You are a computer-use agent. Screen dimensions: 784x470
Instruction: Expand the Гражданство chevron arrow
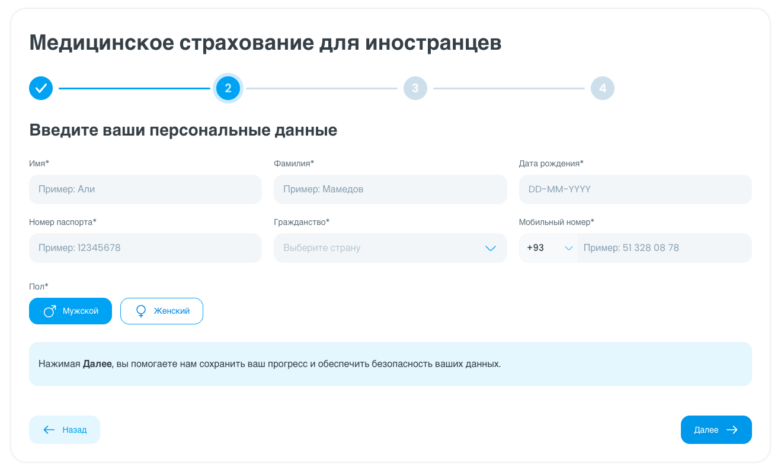[491, 248]
